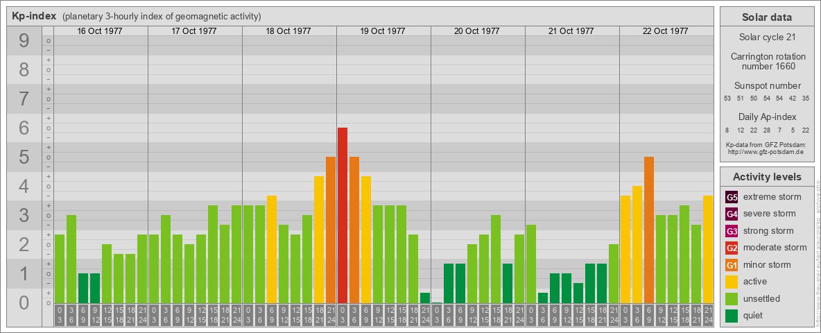Click the G1 minor storm orange swatch
The width and height of the screenshot is (821, 333).
tap(732, 264)
